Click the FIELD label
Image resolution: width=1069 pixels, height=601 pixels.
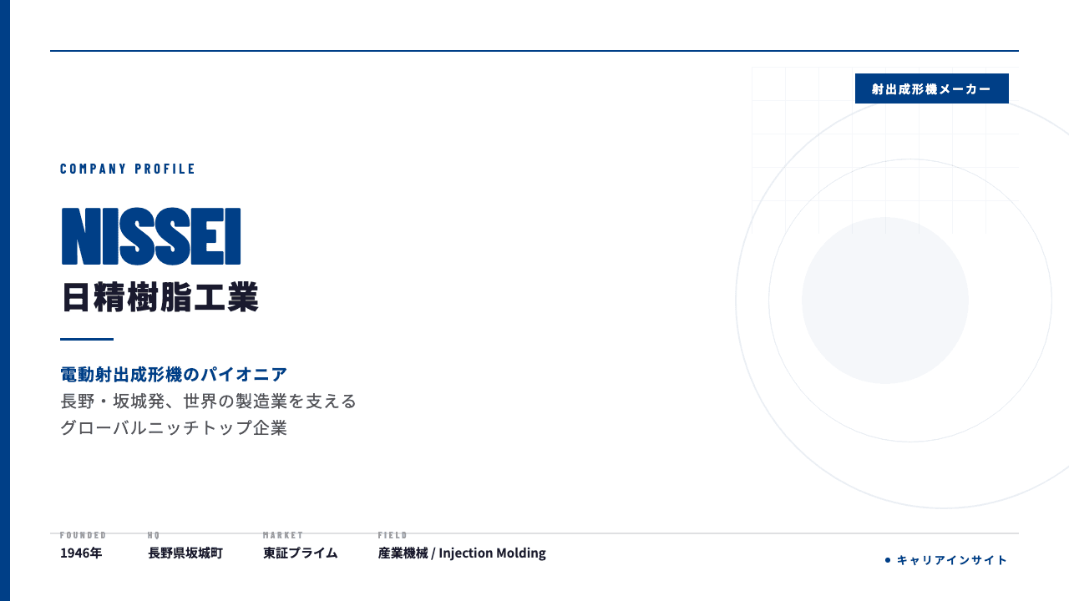click(393, 535)
